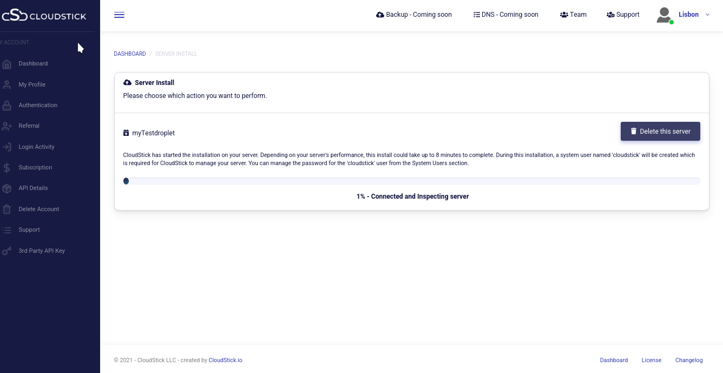Click the Login Activity arrow icon
This screenshot has width=723, height=373.
click(7, 147)
